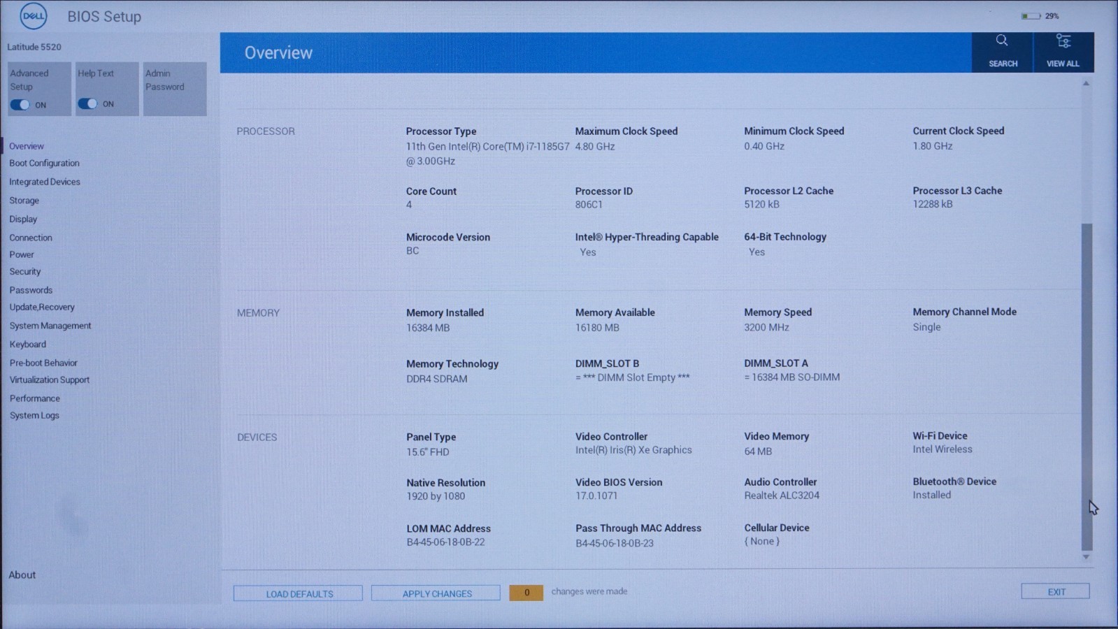Click video BIOS version '17.0.1071'
1118x629 pixels.
[596, 496]
